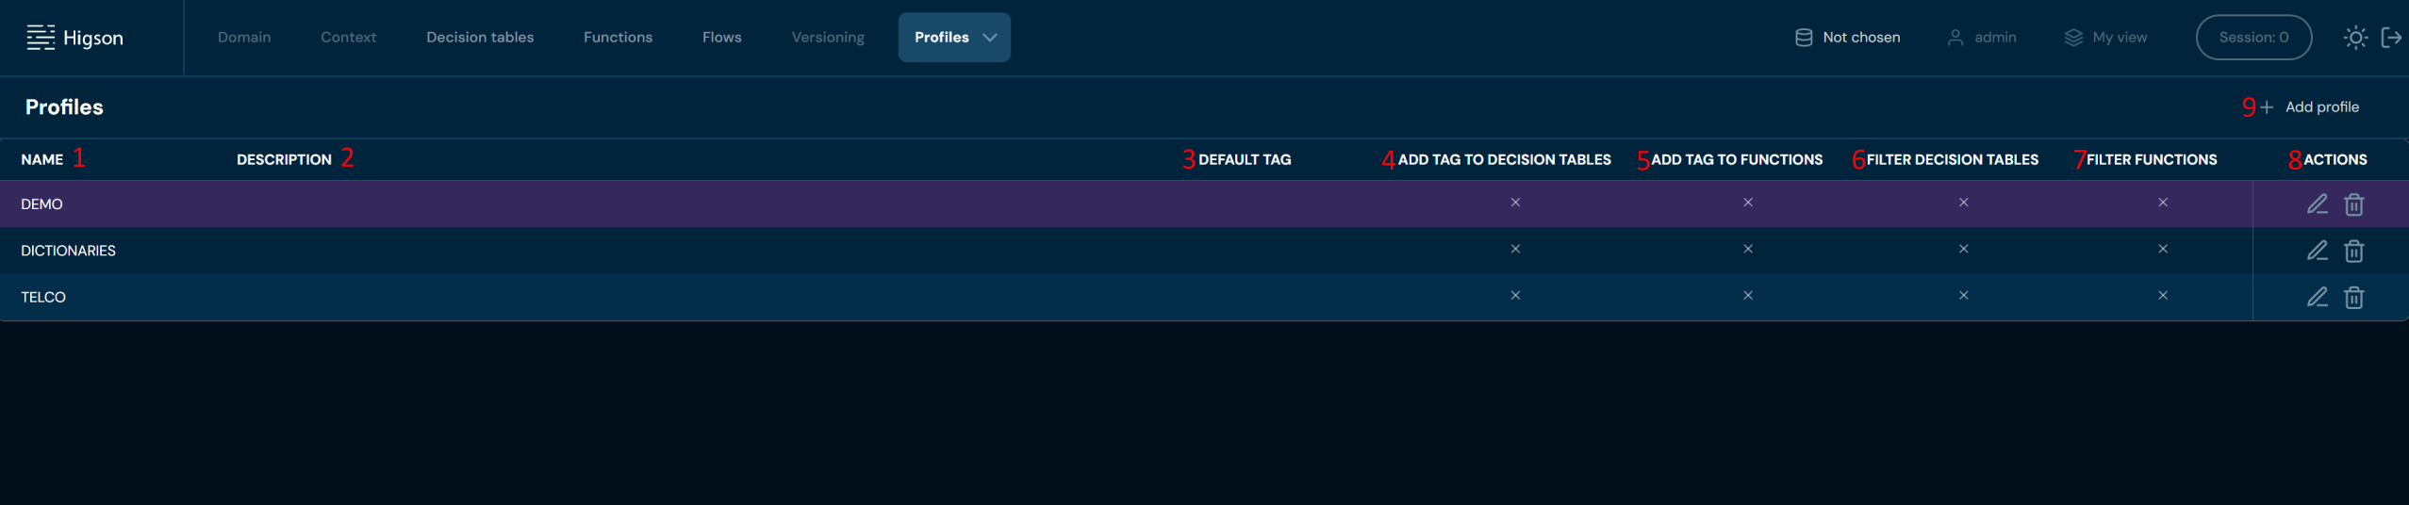Click the logout icon in top bar
2409x505 pixels.
point(2391,38)
